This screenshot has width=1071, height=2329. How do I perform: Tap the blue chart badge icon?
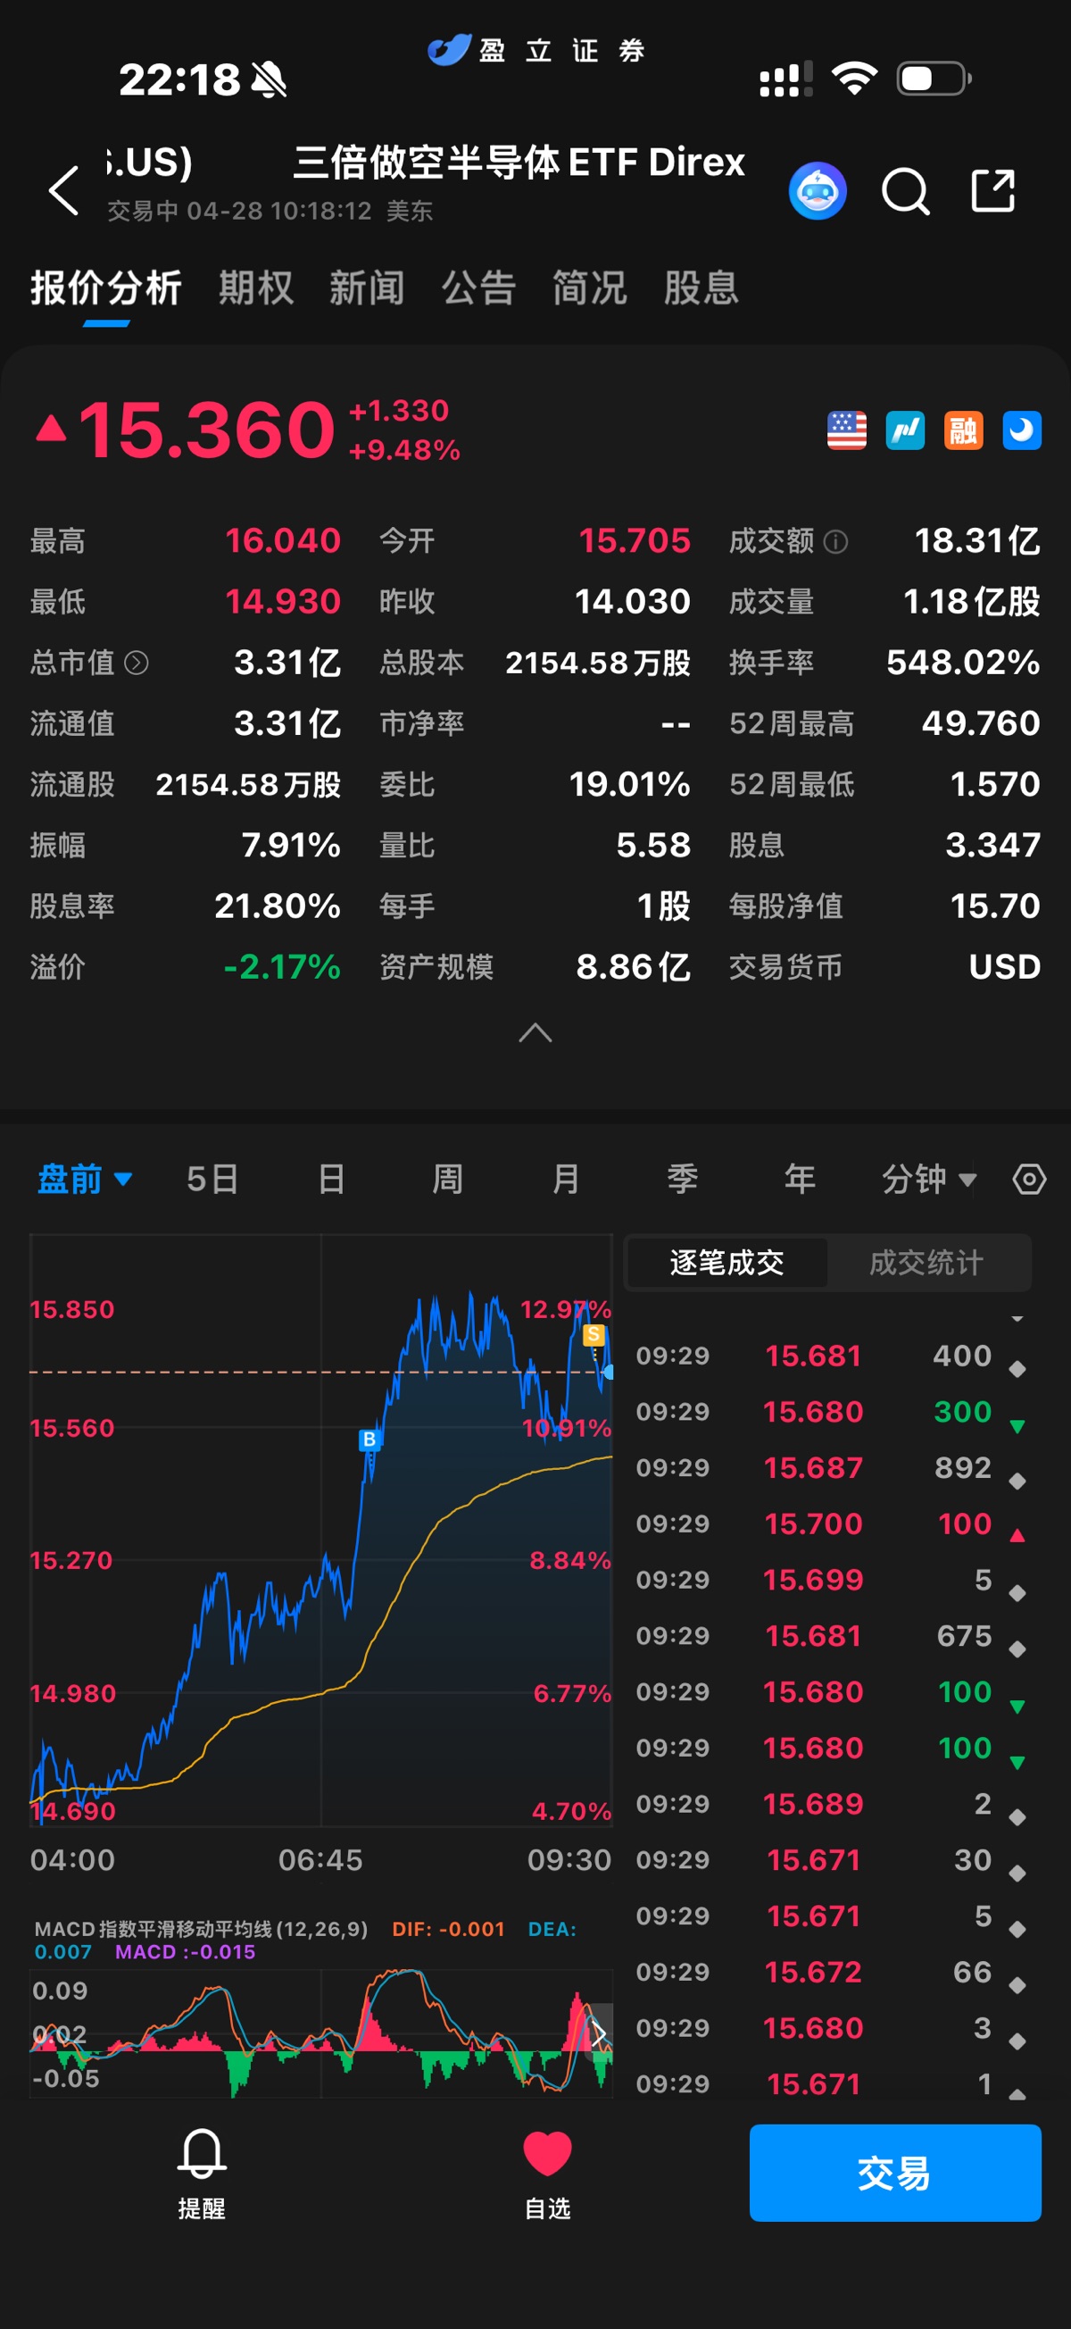[x=905, y=430]
